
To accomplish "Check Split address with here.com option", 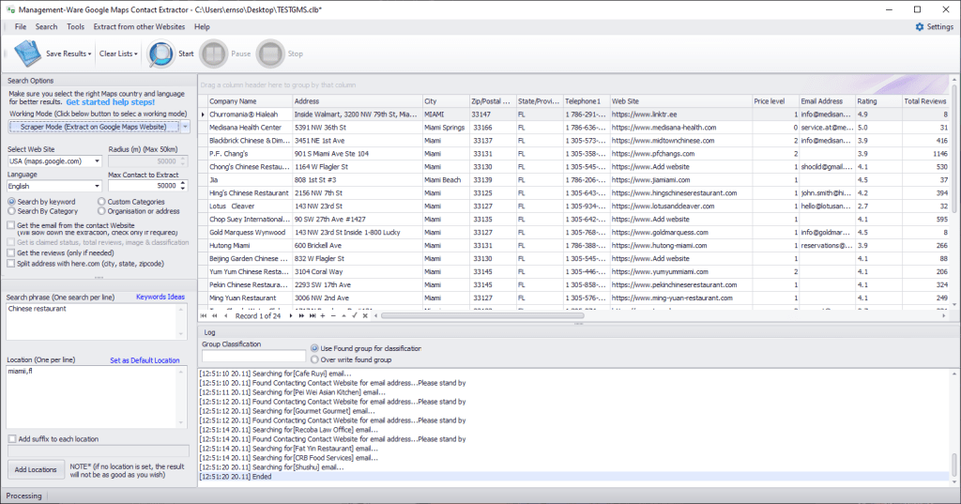I will tap(11, 265).
